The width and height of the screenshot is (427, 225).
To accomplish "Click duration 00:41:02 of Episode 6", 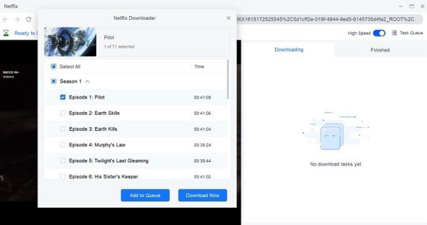I will point(202,177).
